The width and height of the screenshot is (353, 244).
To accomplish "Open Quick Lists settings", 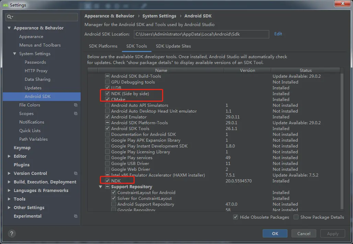I will tap(30, 130).
